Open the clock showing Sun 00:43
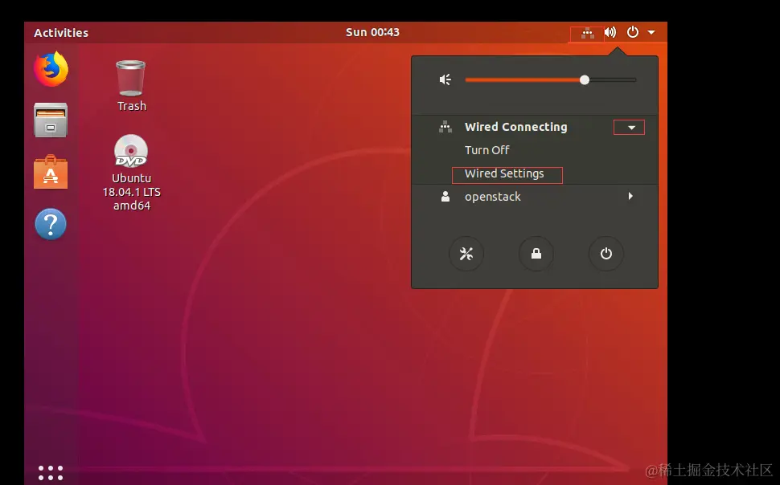The image size is (780, 485). pyautogui.click(x=372, y=32)
